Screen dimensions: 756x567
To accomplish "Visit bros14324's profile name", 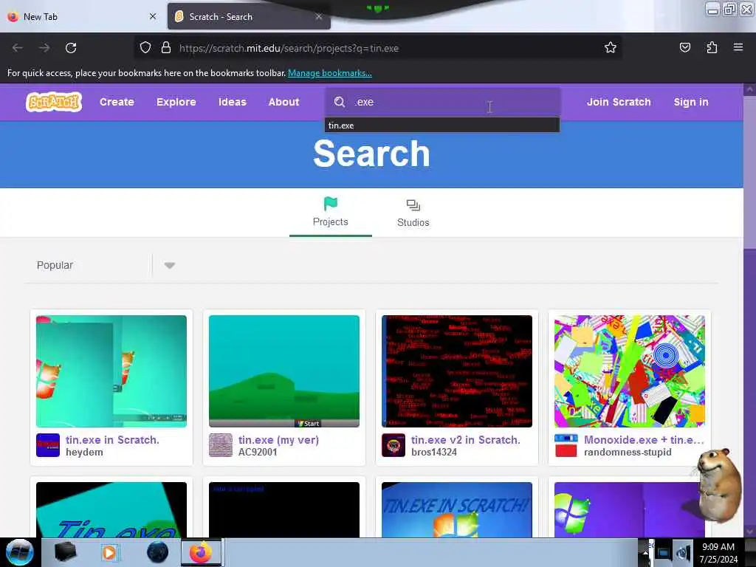I will point(434,453).
